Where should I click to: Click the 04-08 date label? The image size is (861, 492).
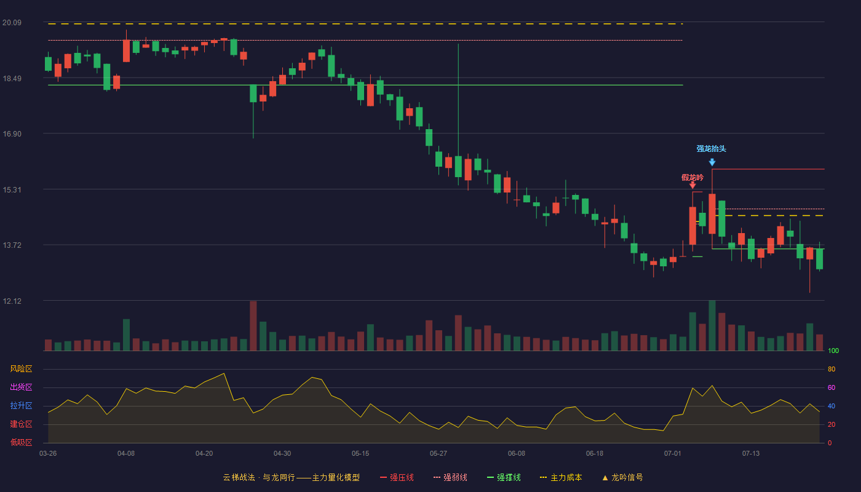[x=126, y=453]
